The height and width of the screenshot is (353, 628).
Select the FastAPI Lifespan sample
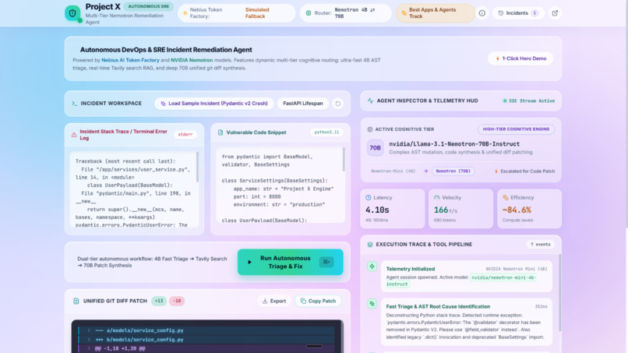click(303, 104)
